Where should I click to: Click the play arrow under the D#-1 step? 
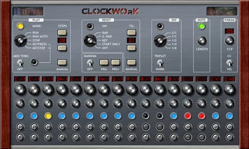(62, 127)
